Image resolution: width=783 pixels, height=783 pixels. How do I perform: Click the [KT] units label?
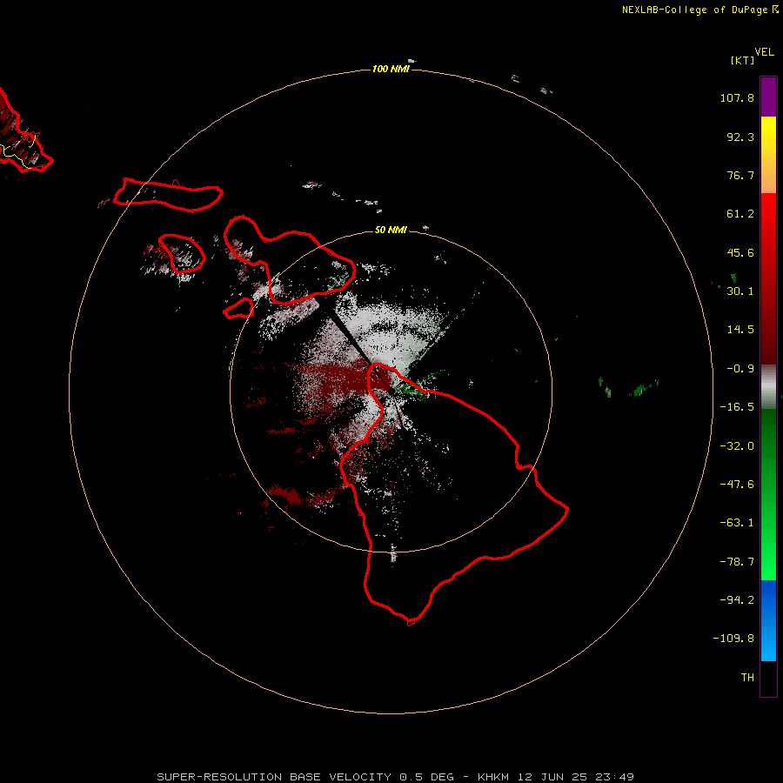(x=742, y=60)
